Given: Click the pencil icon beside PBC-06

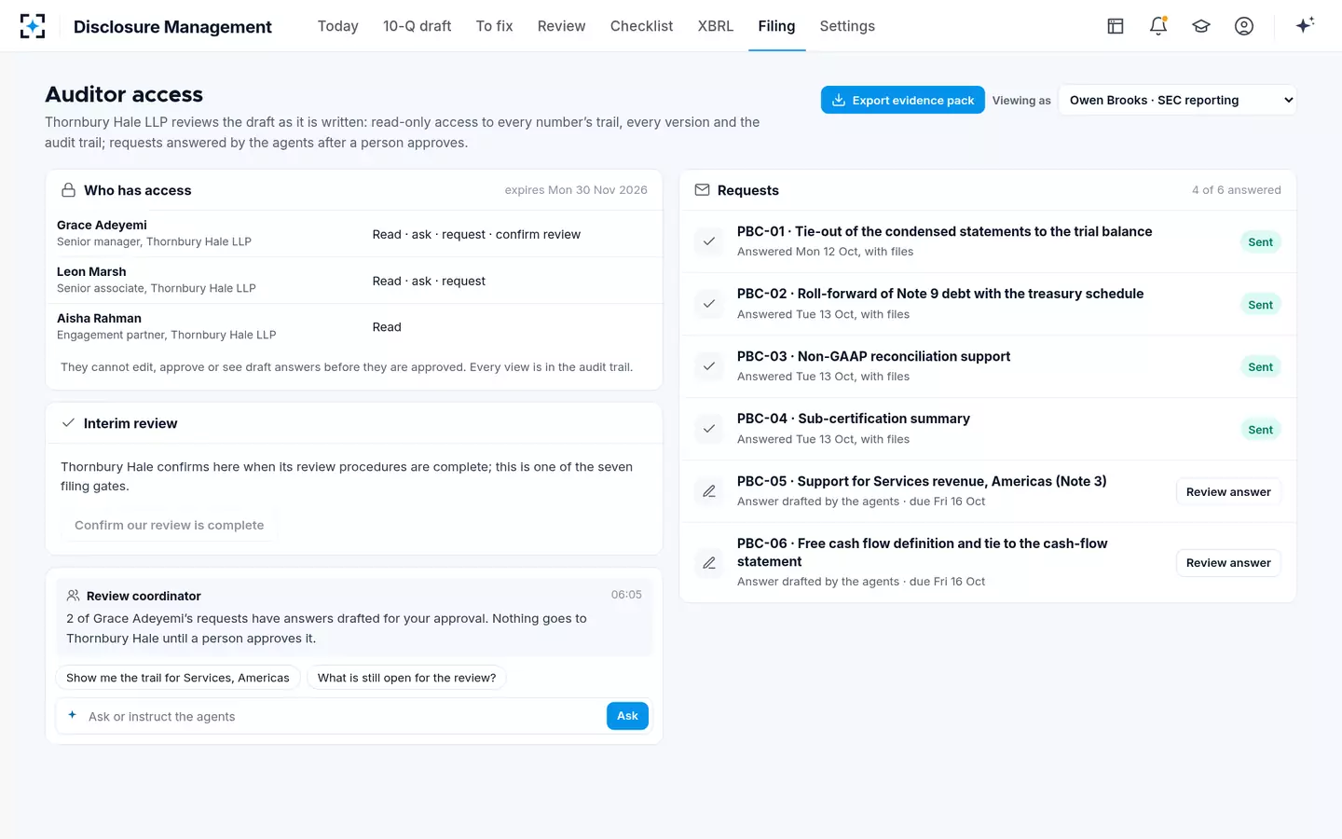Looking at the screenshot, I should [x=709, y=562].
